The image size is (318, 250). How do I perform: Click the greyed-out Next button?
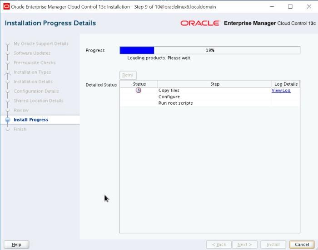(x=244, y=244)
